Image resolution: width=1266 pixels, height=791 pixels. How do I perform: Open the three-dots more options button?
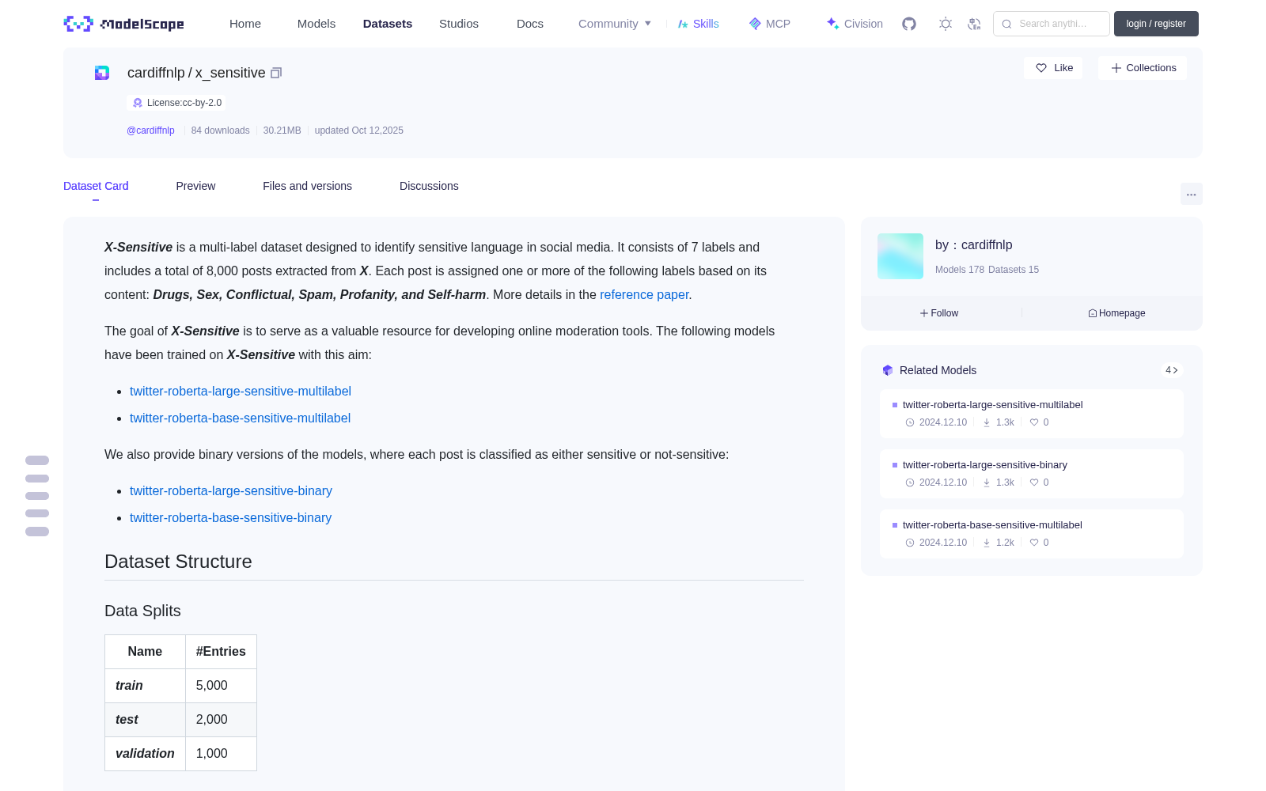pos(1191,194)
